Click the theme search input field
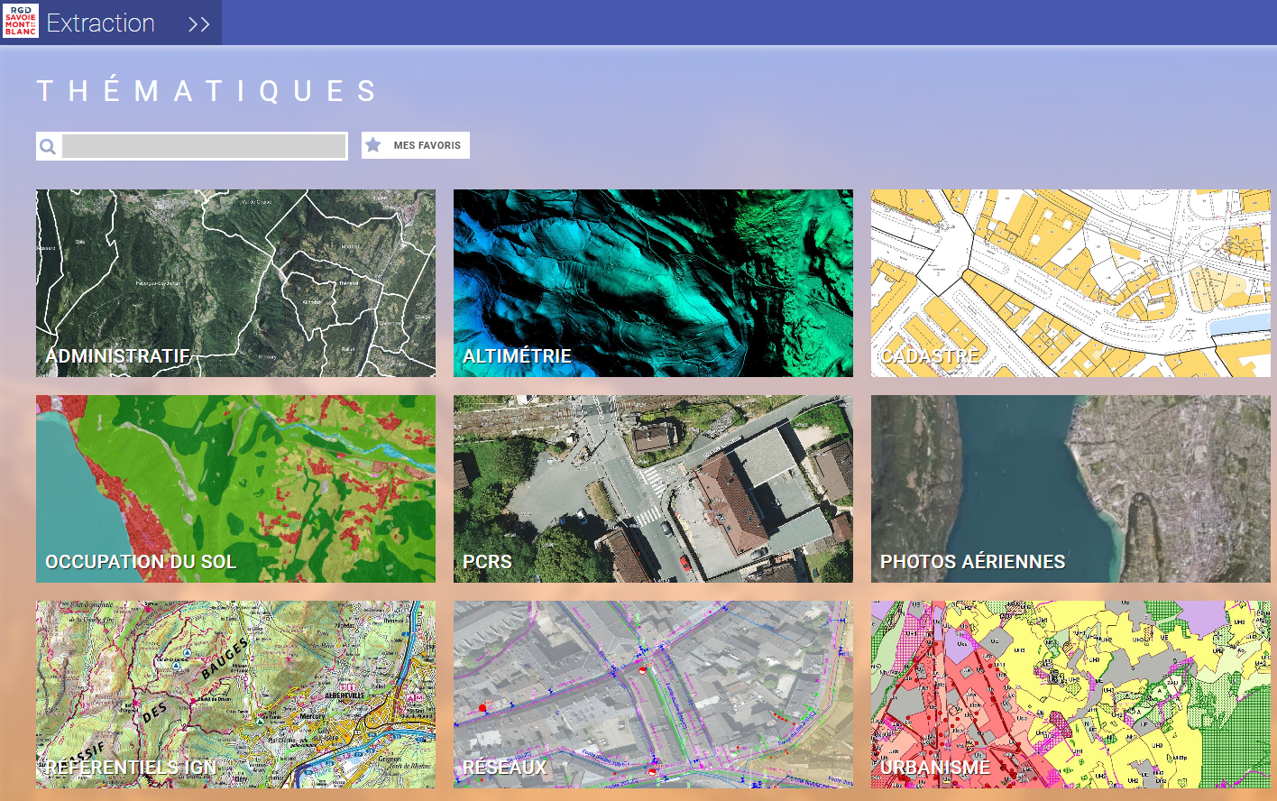This screenshot has height=801, width=1277. click(204, 146)
